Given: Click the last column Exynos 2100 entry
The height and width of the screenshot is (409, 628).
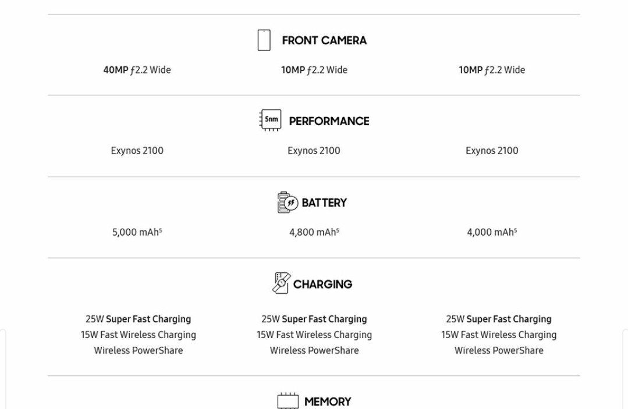Looking at the screenshot, I should tap(492, 151).
